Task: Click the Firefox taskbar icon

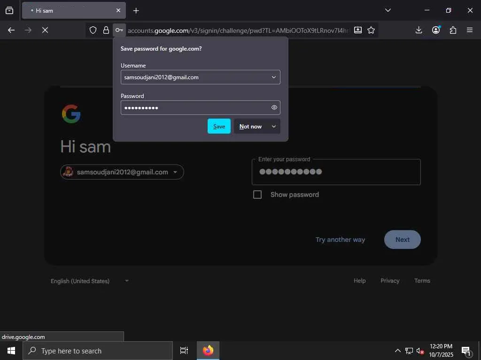Action: point(208,351)
